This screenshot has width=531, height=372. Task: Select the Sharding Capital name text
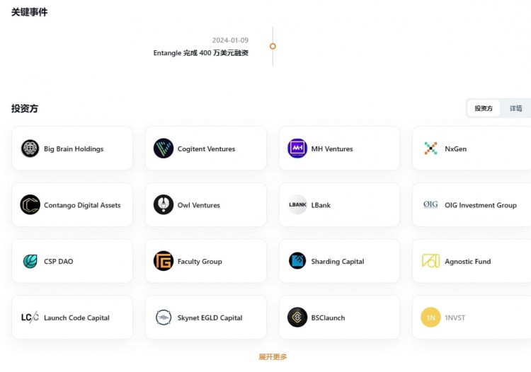(338, 262)
